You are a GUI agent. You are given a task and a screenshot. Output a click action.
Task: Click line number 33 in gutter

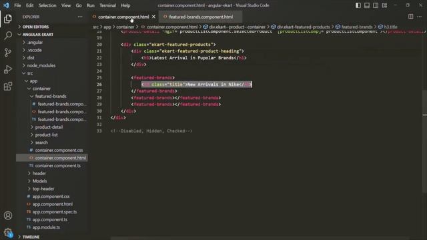[99, 131]
